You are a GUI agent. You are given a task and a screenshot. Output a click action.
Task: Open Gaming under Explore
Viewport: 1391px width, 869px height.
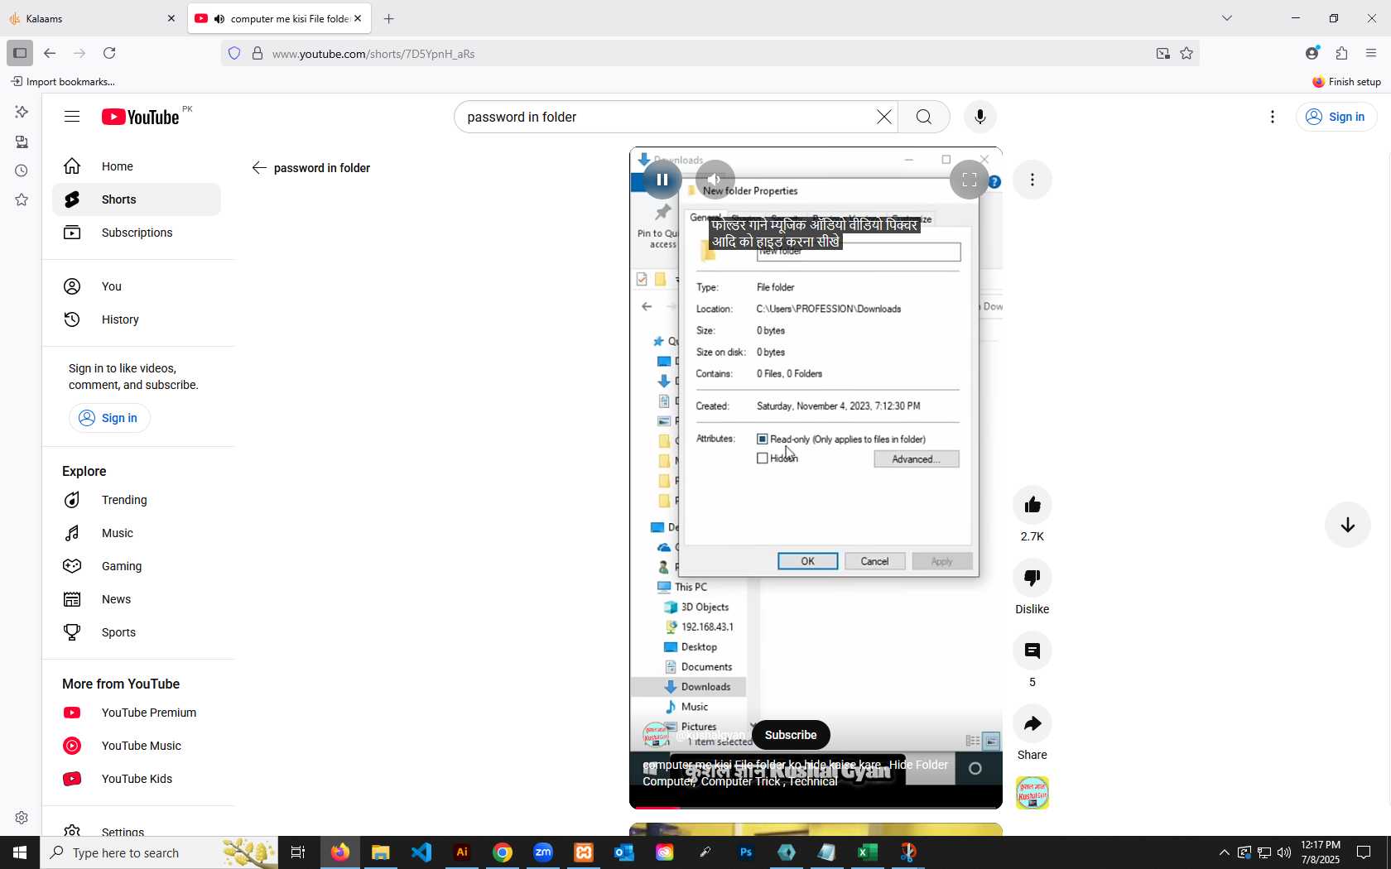137,566
